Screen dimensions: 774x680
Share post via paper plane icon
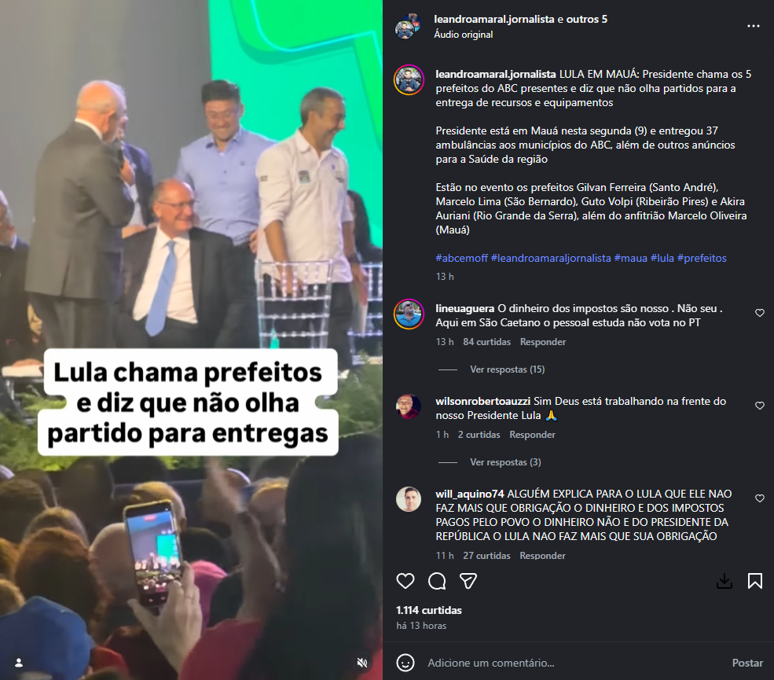click(x=468, y=581)
